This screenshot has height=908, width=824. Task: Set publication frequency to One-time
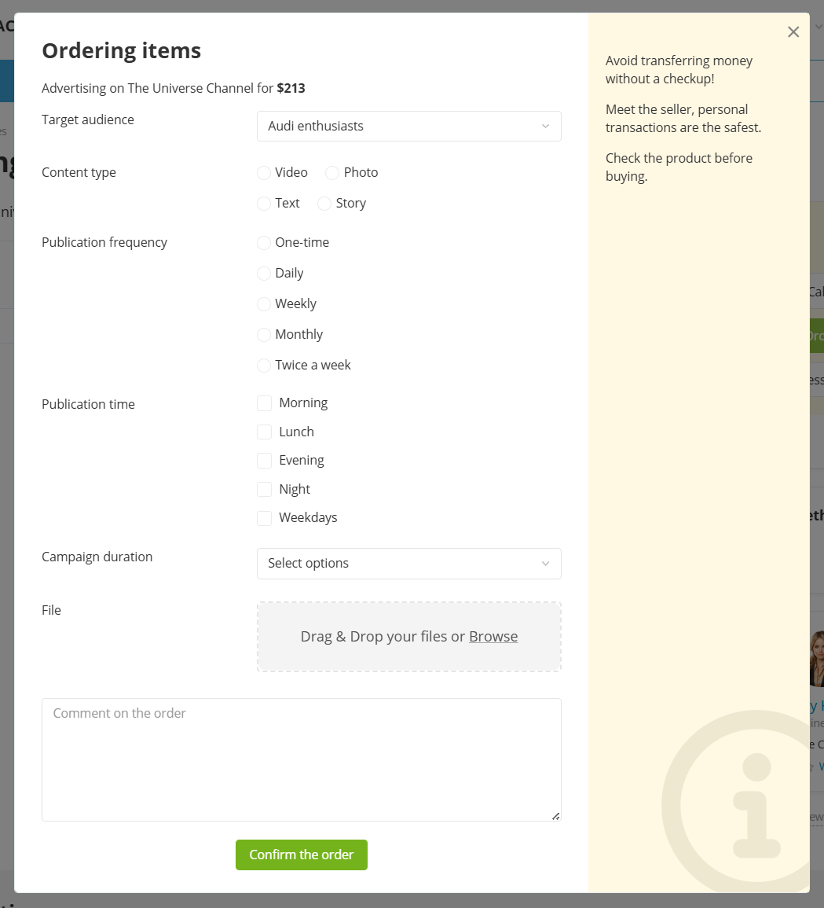click(265, 243)
